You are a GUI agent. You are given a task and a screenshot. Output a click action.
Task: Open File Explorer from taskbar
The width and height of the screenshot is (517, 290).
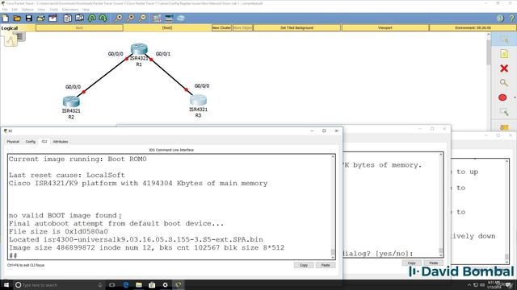139,284
